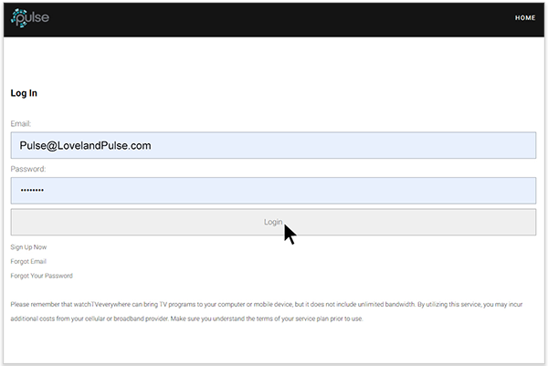Open the Sign Up Now link
Image resolution: width=548 pixels, height=366 pixels.
[28, 247]
